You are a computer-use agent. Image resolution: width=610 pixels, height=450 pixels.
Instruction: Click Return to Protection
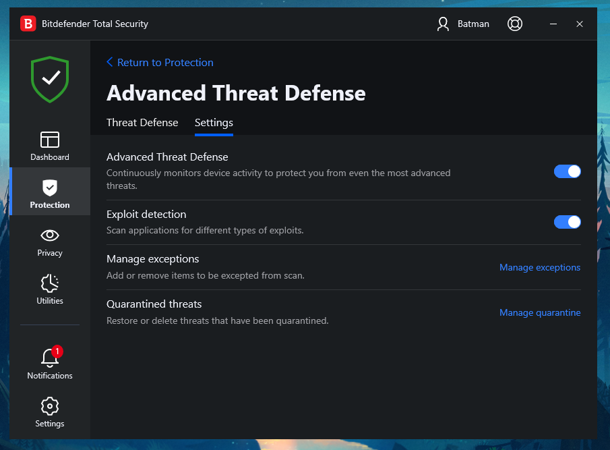click(x=165, y=62)
